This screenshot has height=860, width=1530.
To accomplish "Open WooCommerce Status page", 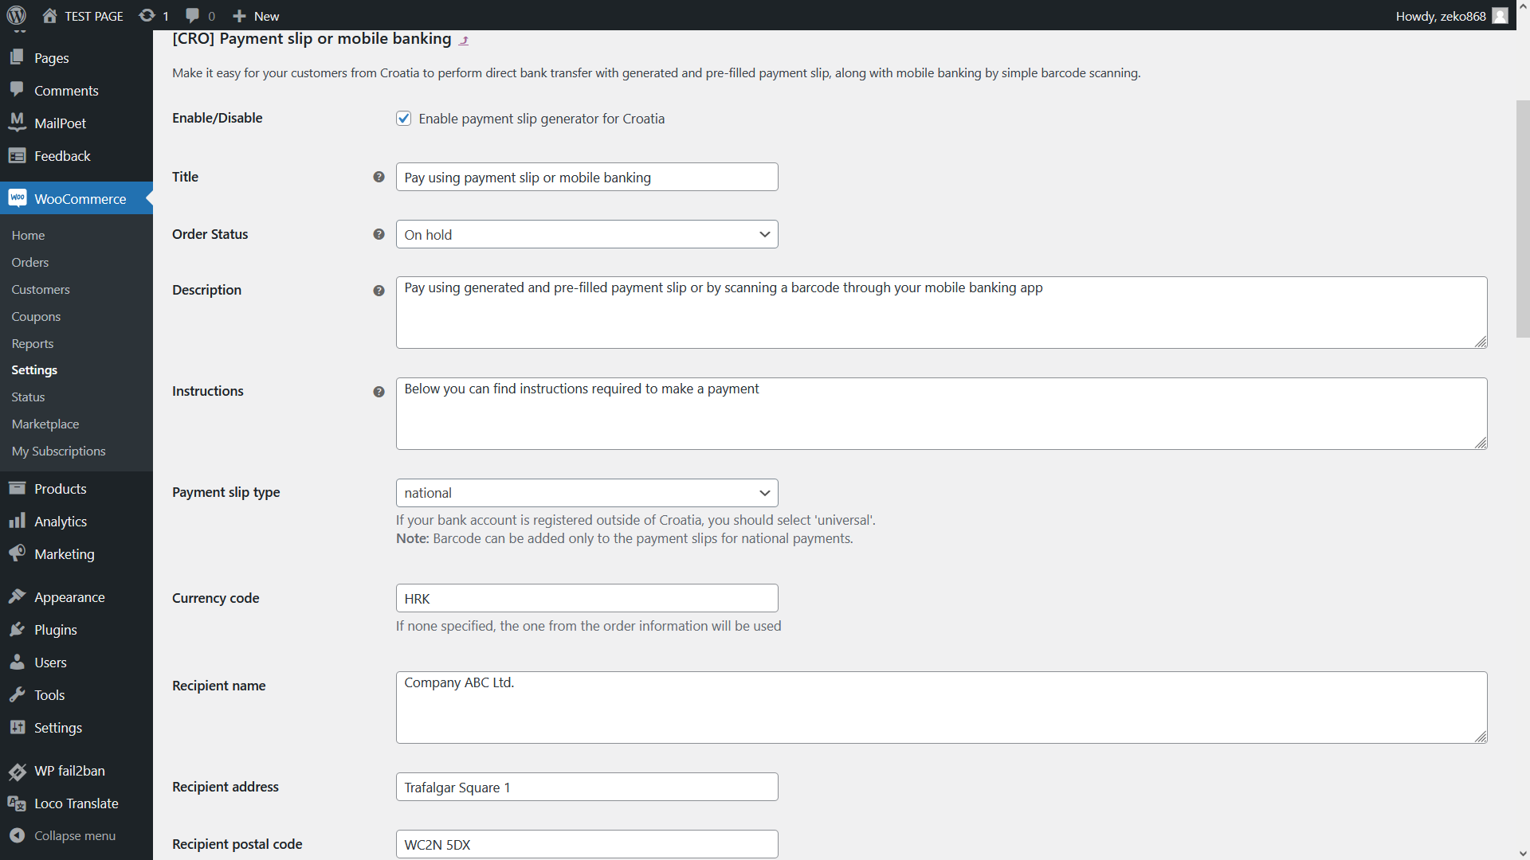I will click(x=28, y=397).
